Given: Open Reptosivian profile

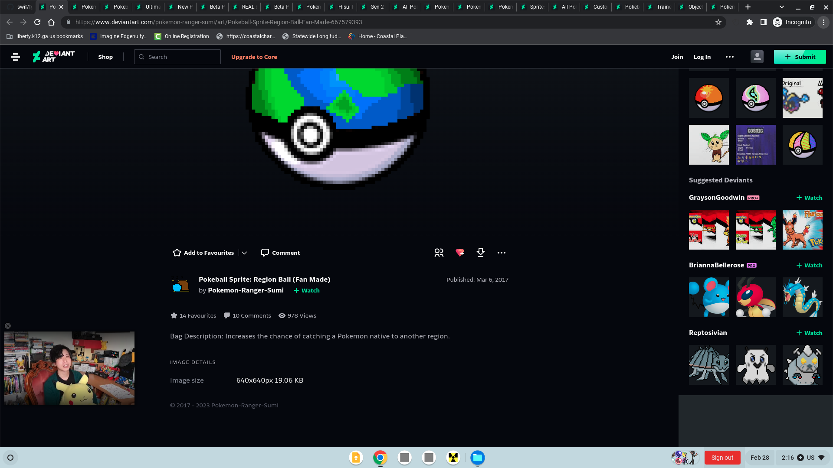Looking at the screenshot, I should (708, 333).
